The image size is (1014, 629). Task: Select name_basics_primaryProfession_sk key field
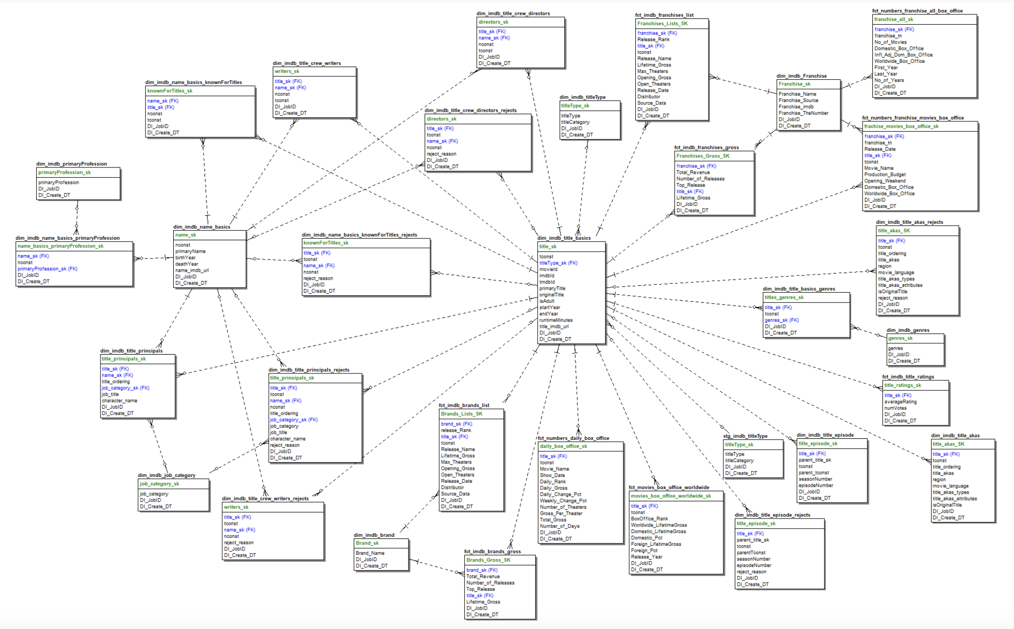(x=60, y=246)
